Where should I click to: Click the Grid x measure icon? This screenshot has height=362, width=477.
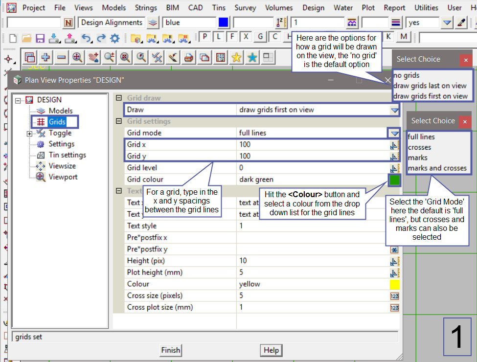click(x=394, y=145)
